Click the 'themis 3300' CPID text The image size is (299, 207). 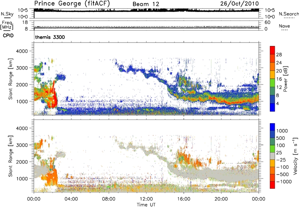(50, 37)
